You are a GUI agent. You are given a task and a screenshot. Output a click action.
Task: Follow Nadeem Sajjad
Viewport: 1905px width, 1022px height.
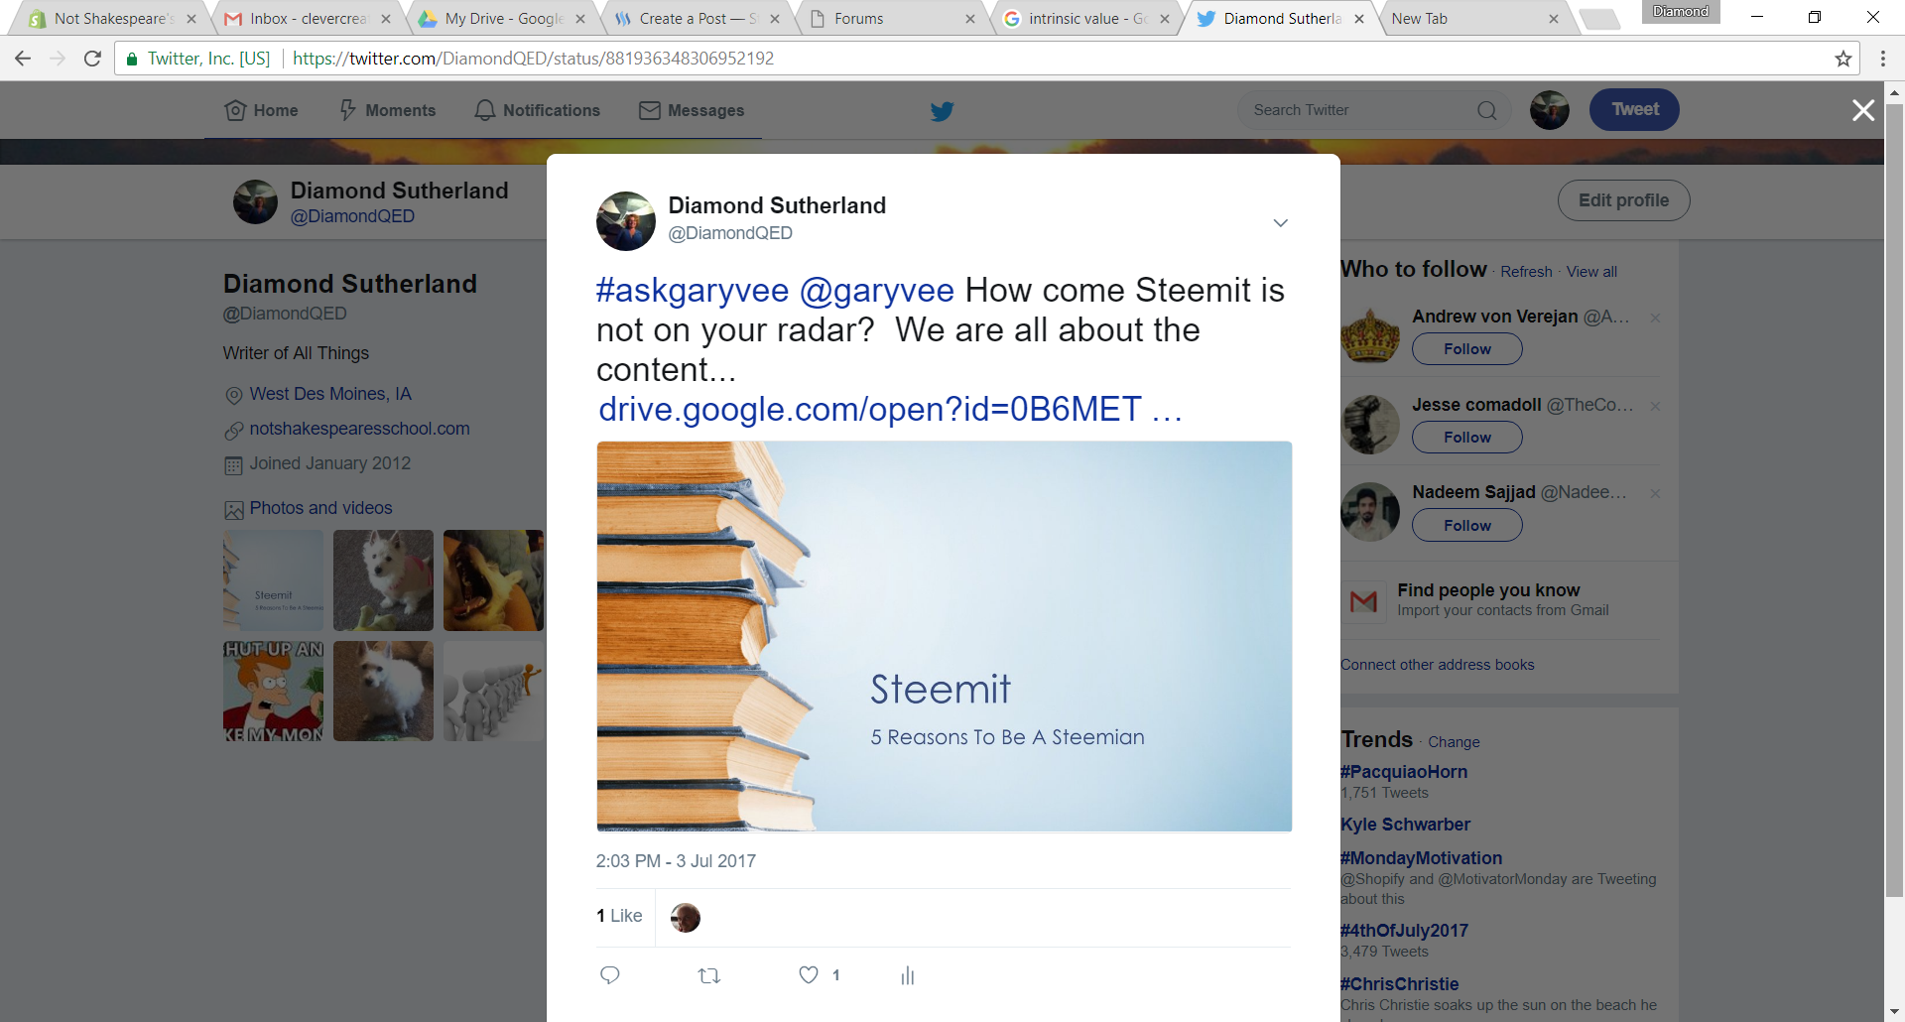tap(1466, 526)
